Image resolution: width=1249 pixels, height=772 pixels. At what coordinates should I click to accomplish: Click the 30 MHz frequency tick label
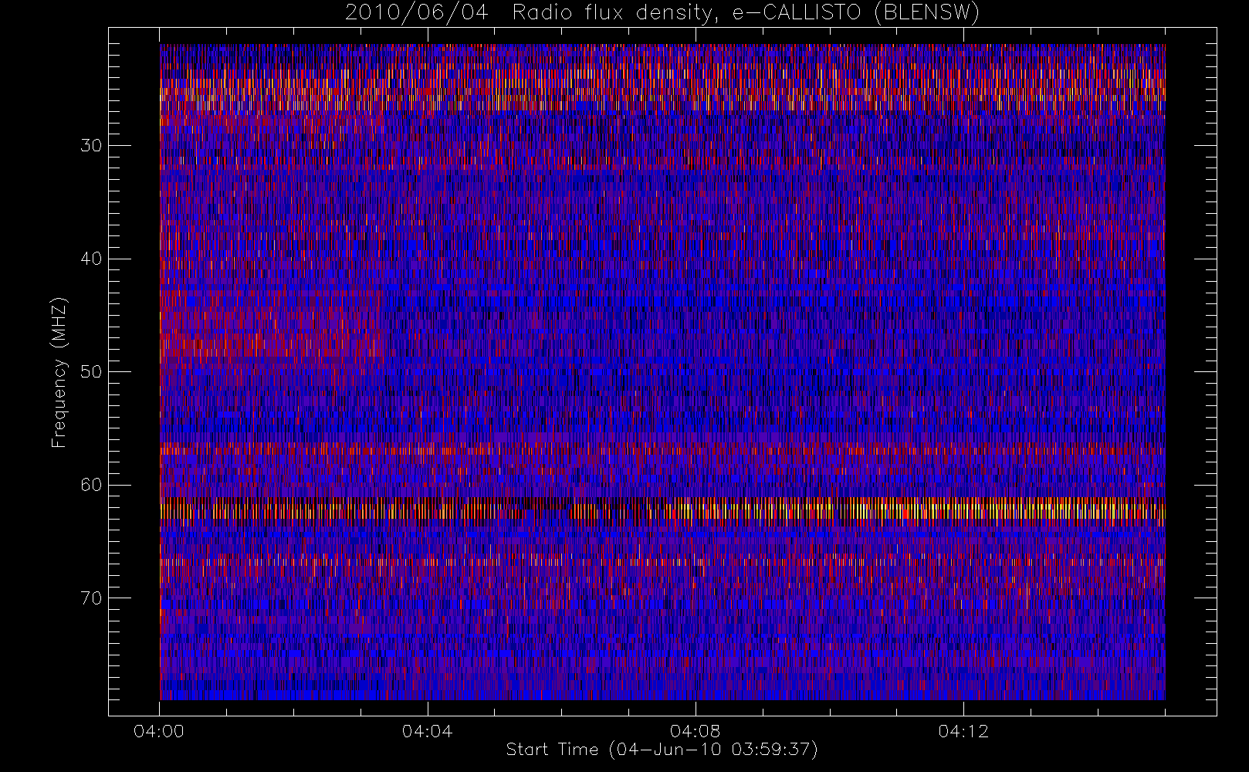91,146
